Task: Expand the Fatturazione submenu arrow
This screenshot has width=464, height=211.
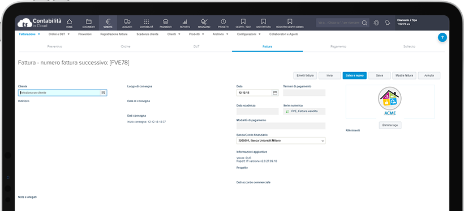Action: (39, 34)
